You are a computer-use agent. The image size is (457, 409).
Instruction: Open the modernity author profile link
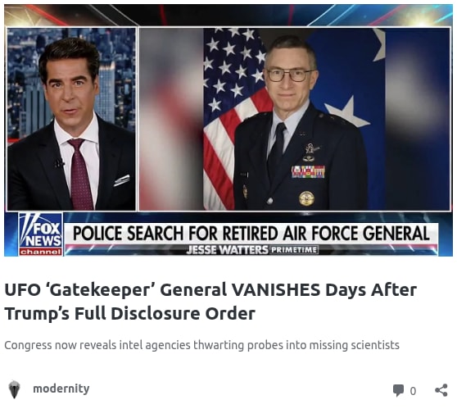[61, 389]
